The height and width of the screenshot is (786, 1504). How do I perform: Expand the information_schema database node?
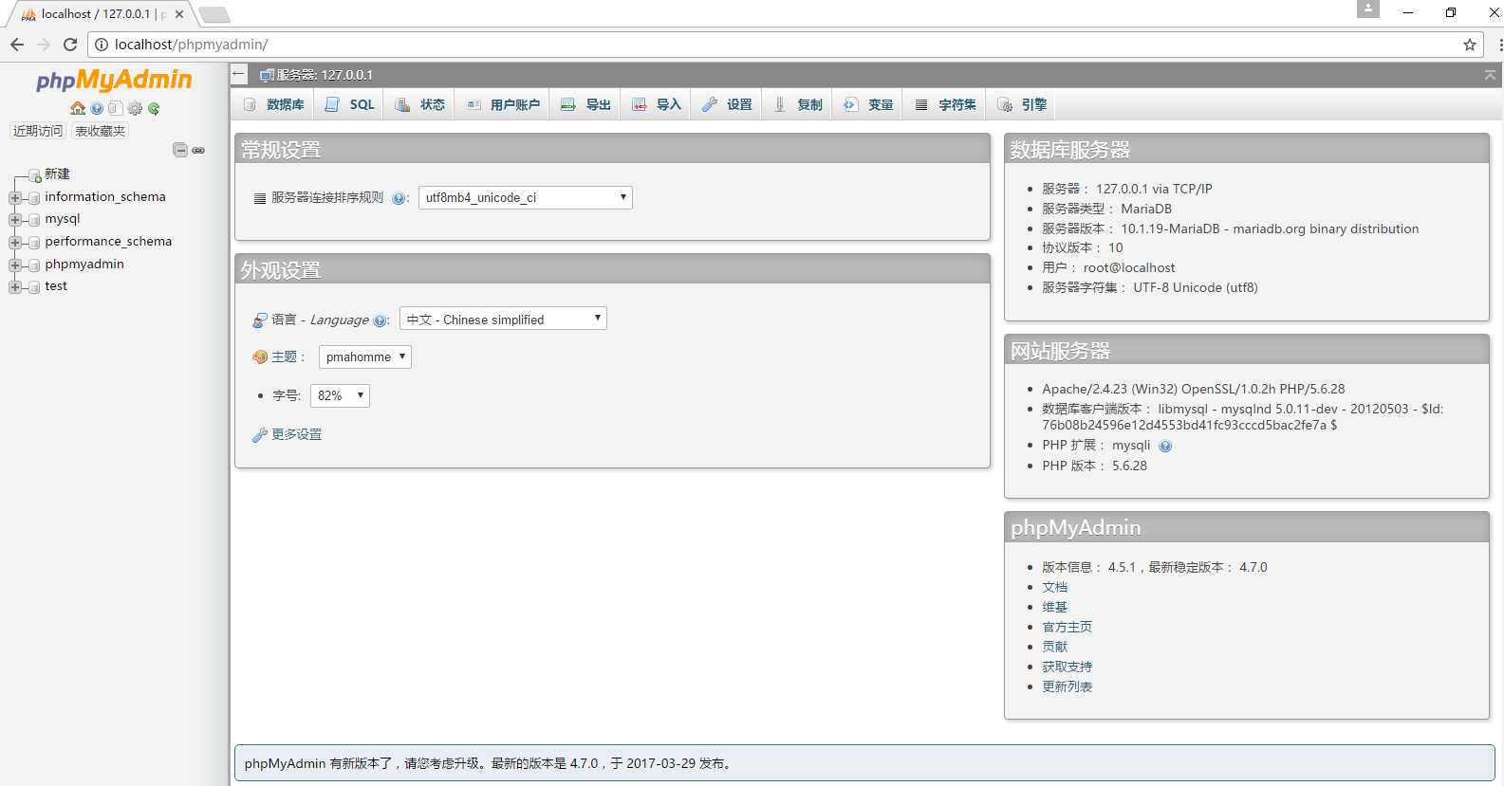point(15,198)
